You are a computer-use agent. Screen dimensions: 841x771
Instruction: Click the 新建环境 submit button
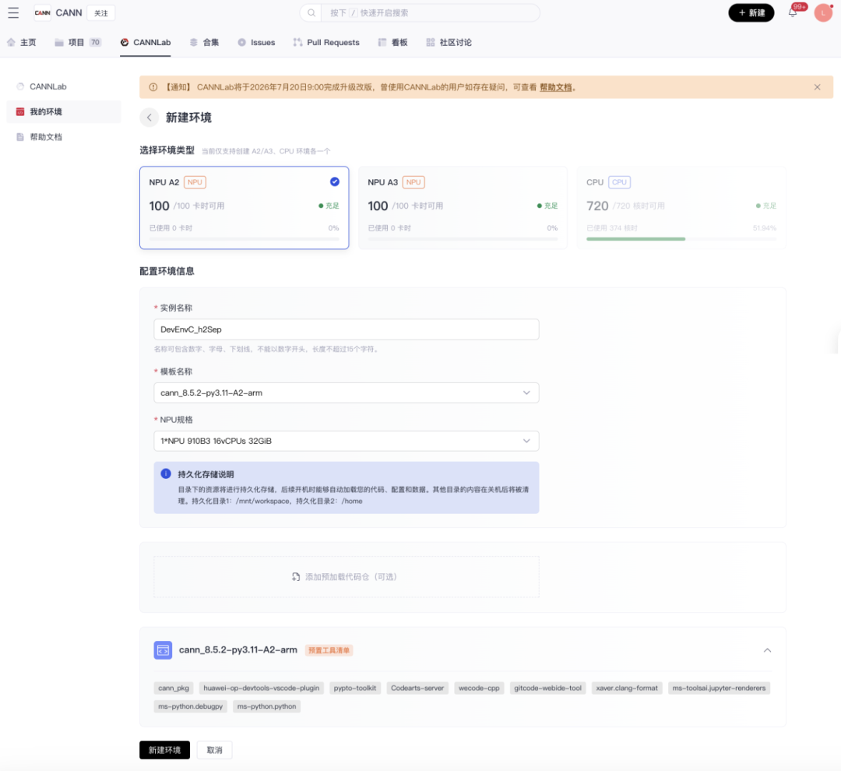[164, 750]
